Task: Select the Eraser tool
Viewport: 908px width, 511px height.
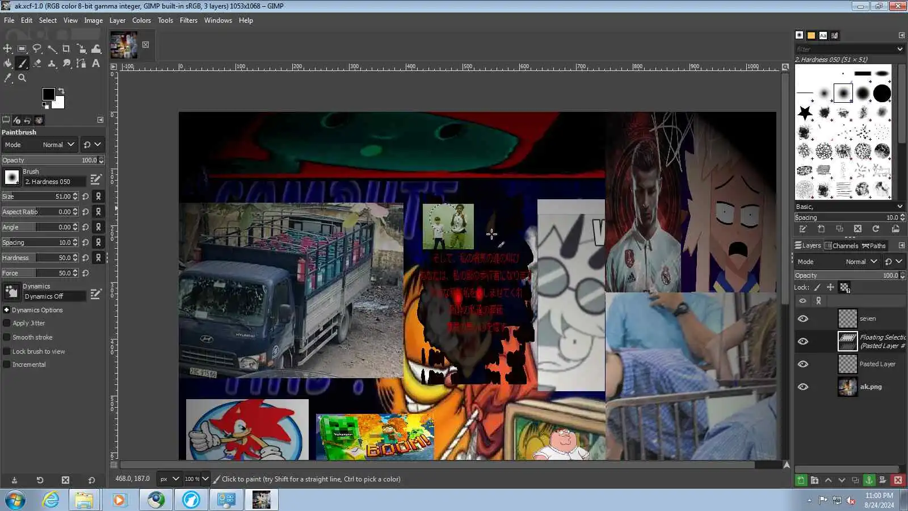Action: [x=37, y=64]
